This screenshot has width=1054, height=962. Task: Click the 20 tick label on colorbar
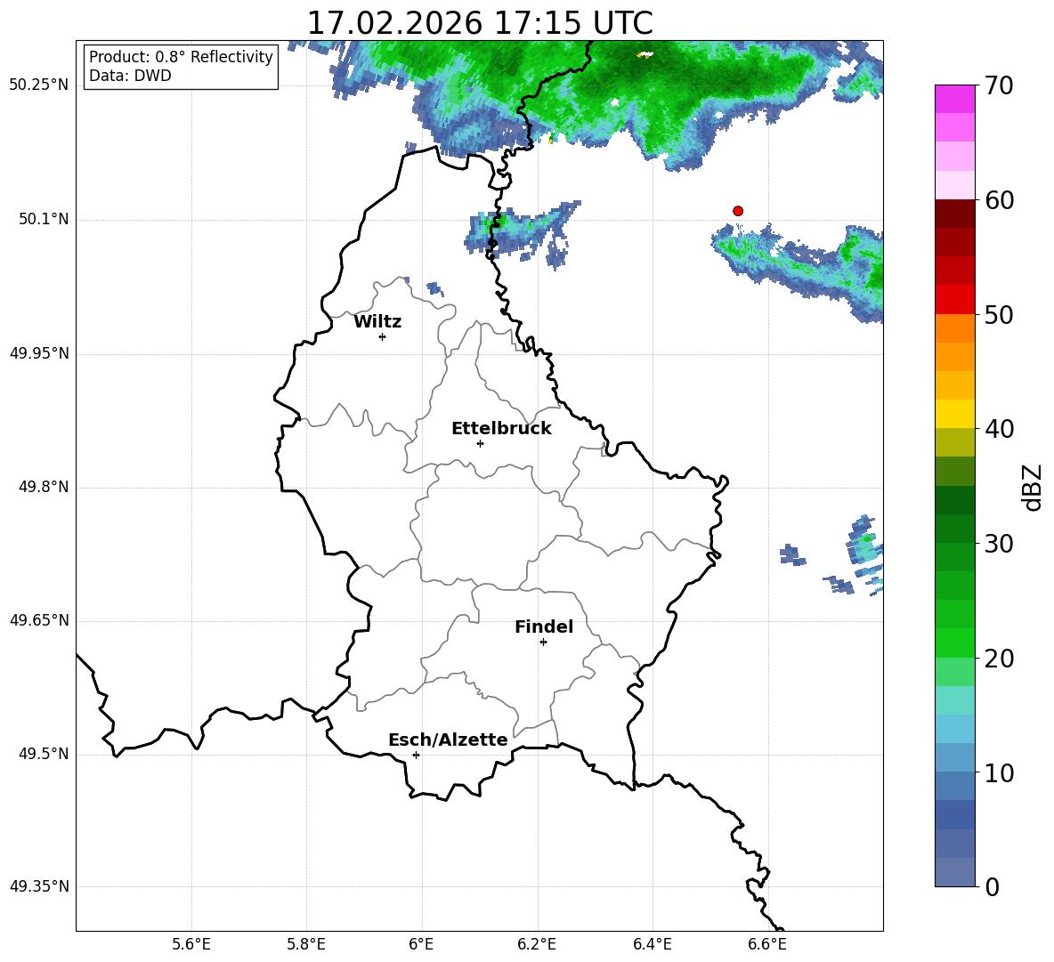pyautogui.click(x=999, y=658)
